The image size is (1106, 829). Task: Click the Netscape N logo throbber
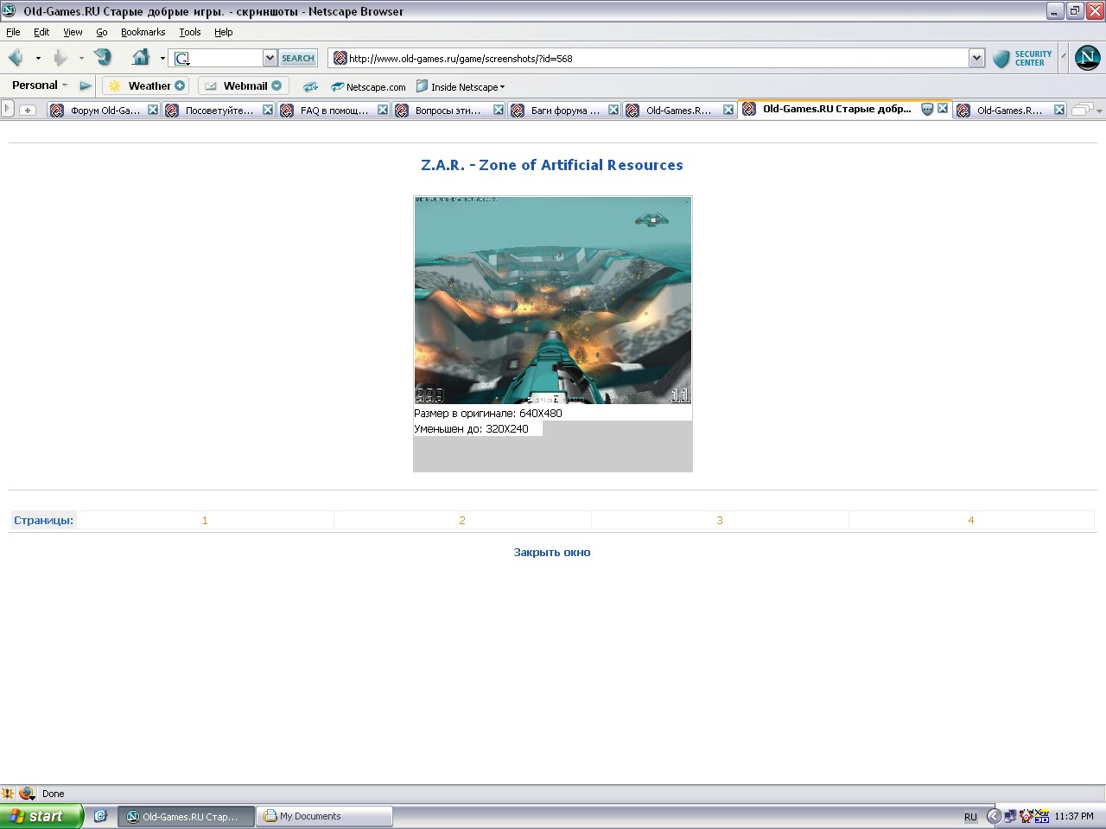tap(1087, 58)
